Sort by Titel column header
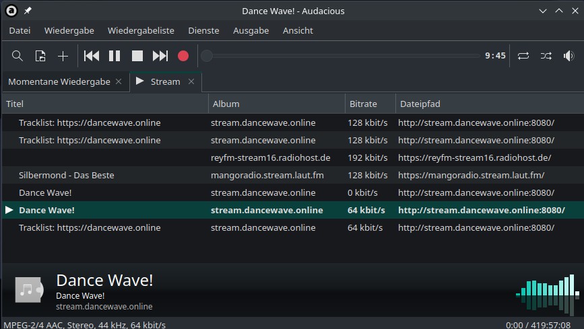Image resolution: width=584 pixels, height=329 pixels. (105, 104)
